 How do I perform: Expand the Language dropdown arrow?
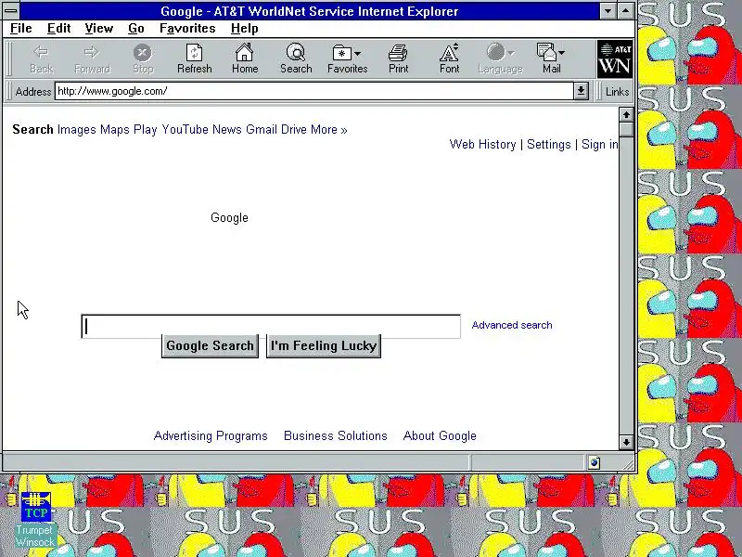click(511, 53)
